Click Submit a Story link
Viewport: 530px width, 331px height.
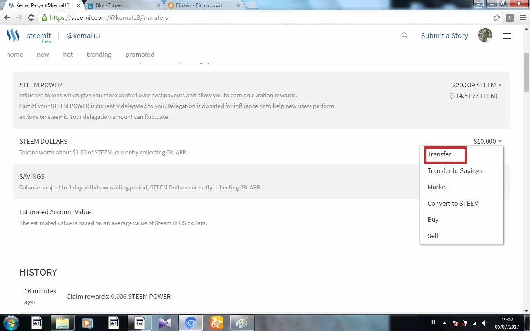tap(445, 36)
